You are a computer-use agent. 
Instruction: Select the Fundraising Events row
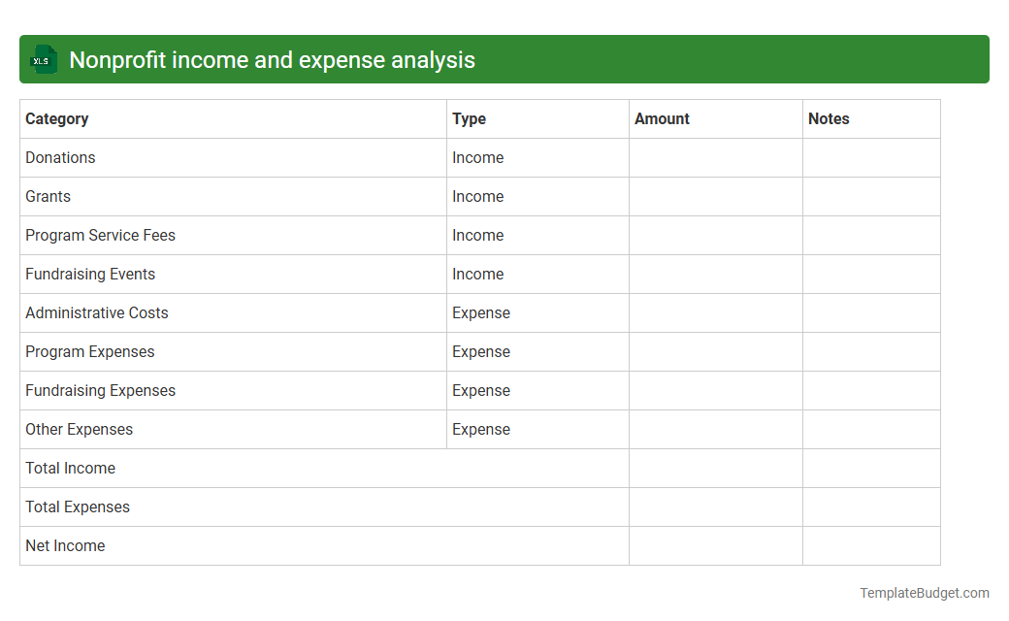coord(90,274)
